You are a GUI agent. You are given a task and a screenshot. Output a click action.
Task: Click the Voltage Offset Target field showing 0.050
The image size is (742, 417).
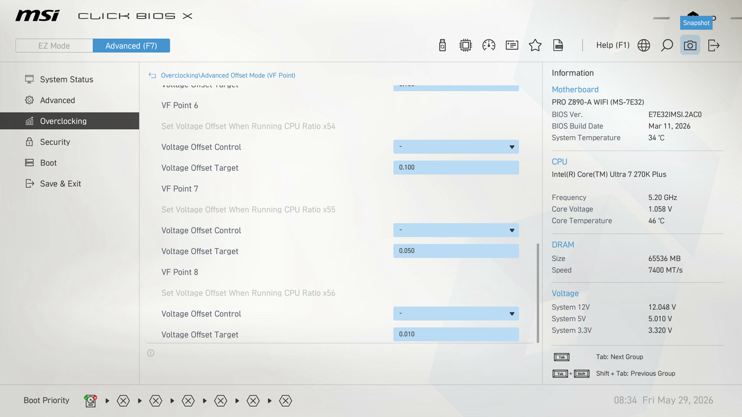click(x=456, y=251)
